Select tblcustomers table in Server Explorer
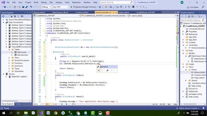 (x=22, y=55)
